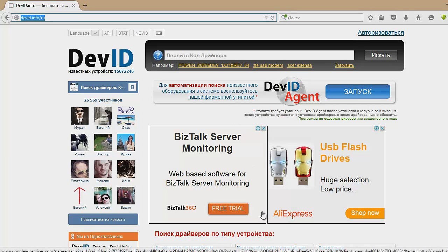Click the zte usb modem example link
Screen dimensions: 448x252
point(268,65)
